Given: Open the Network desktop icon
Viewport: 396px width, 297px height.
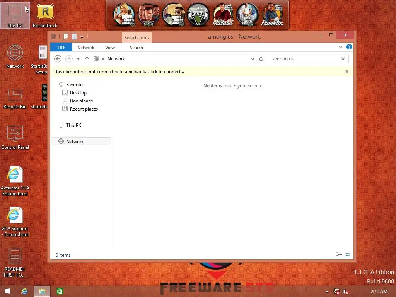Looking at the screenshot, I should pyautogui.click(x=15, y=56).
